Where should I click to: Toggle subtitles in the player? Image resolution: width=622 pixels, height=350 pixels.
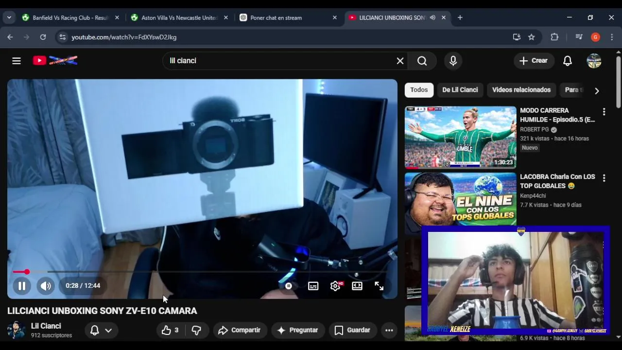313,286
